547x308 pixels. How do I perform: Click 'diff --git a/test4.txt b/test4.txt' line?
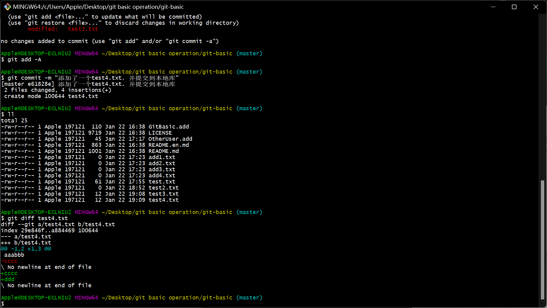[x=58, y=224]
